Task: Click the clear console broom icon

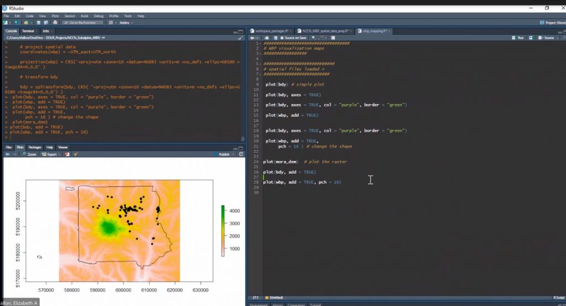Action: tap(240, 38)
